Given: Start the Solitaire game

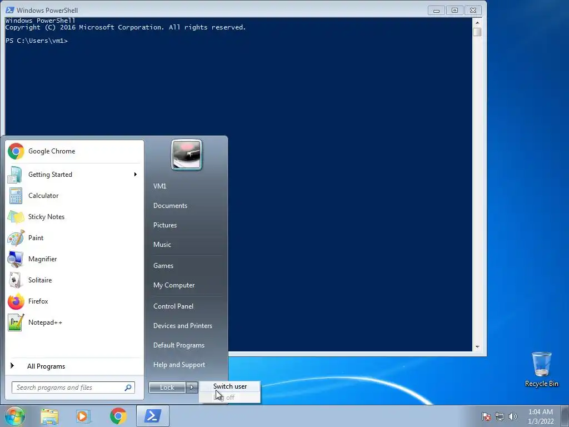Looking at the screenshot, I should point(74,280).
